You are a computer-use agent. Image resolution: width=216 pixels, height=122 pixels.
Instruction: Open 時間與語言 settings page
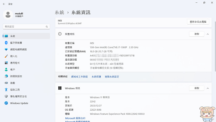26,76
